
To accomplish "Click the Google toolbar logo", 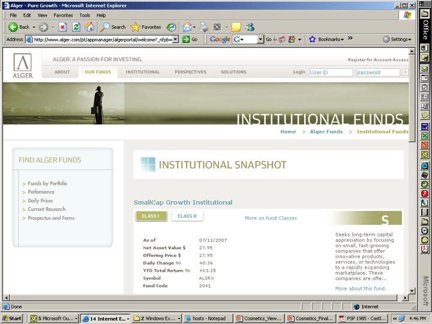I will click(220, 40).
